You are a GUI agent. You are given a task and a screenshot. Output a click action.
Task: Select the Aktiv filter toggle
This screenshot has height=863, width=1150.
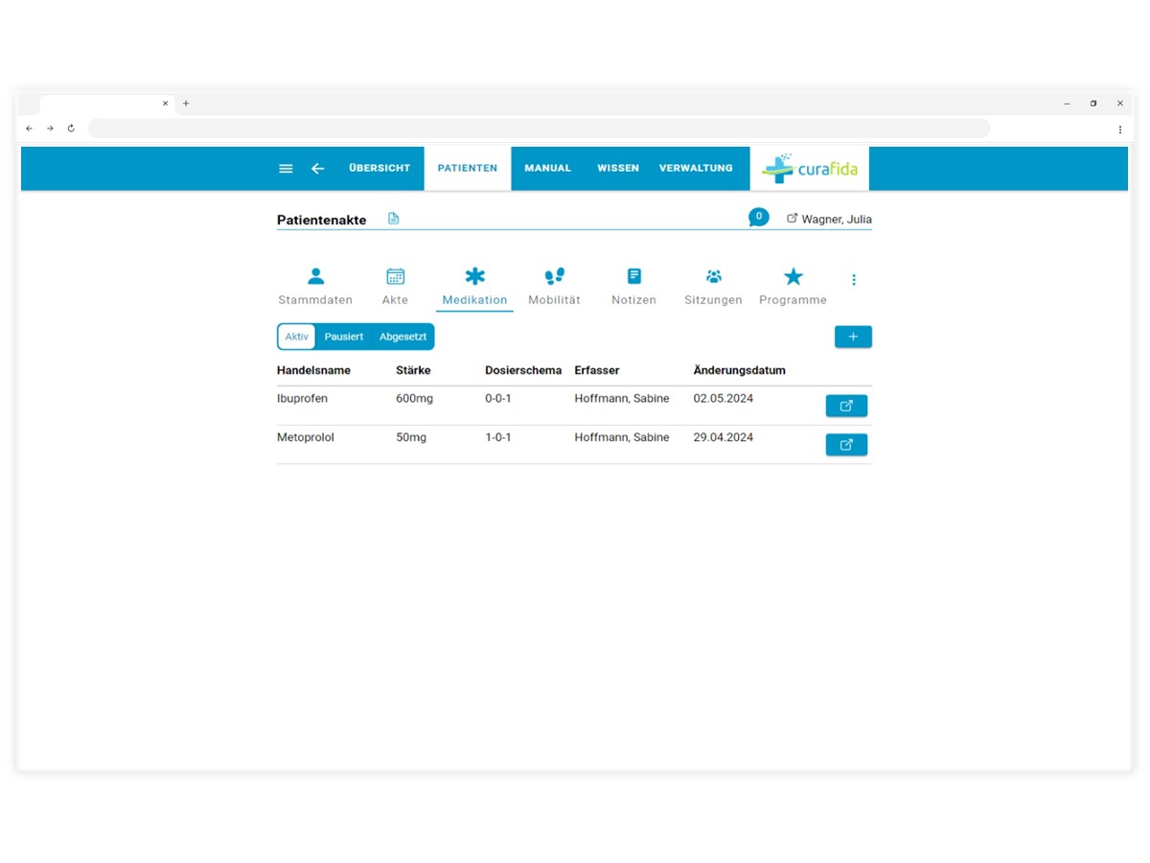click(x=296, y=337)
